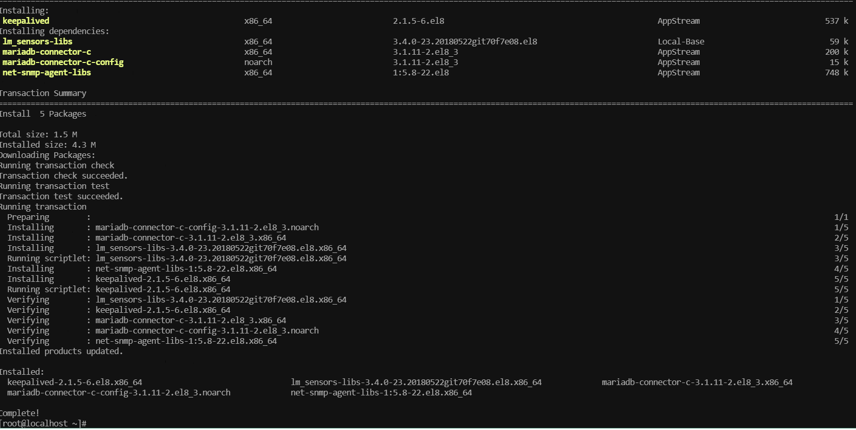Click 'Transaction test succeeded.' line

coord(61,197)
